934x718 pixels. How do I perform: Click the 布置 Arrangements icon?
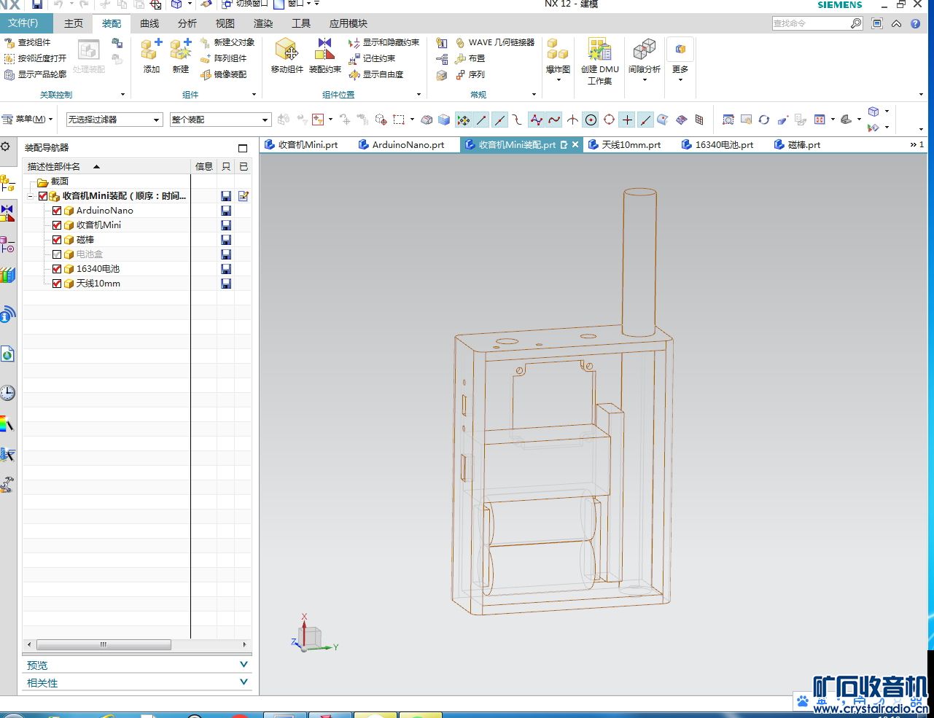pos(460,58)
